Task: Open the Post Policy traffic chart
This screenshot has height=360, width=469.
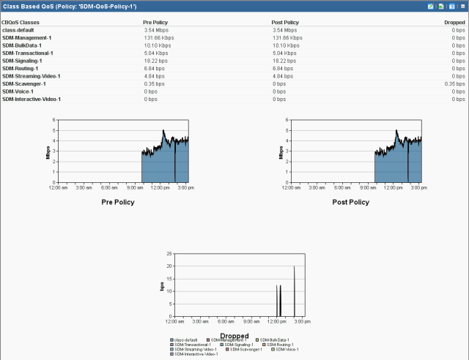Action: pyautogui.click(x=361, y=151)
